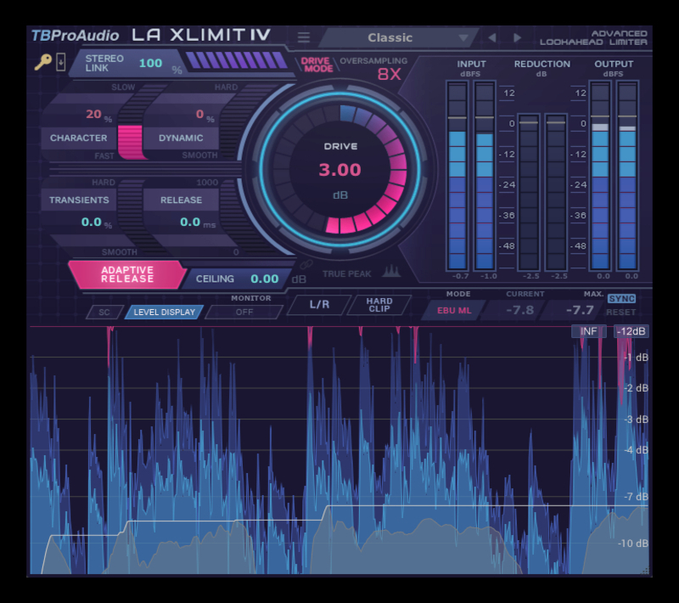679x603 pixels.
Task: Click the SYNC button by max loudness
Action: pyautogui.click(x=621, y=299)
